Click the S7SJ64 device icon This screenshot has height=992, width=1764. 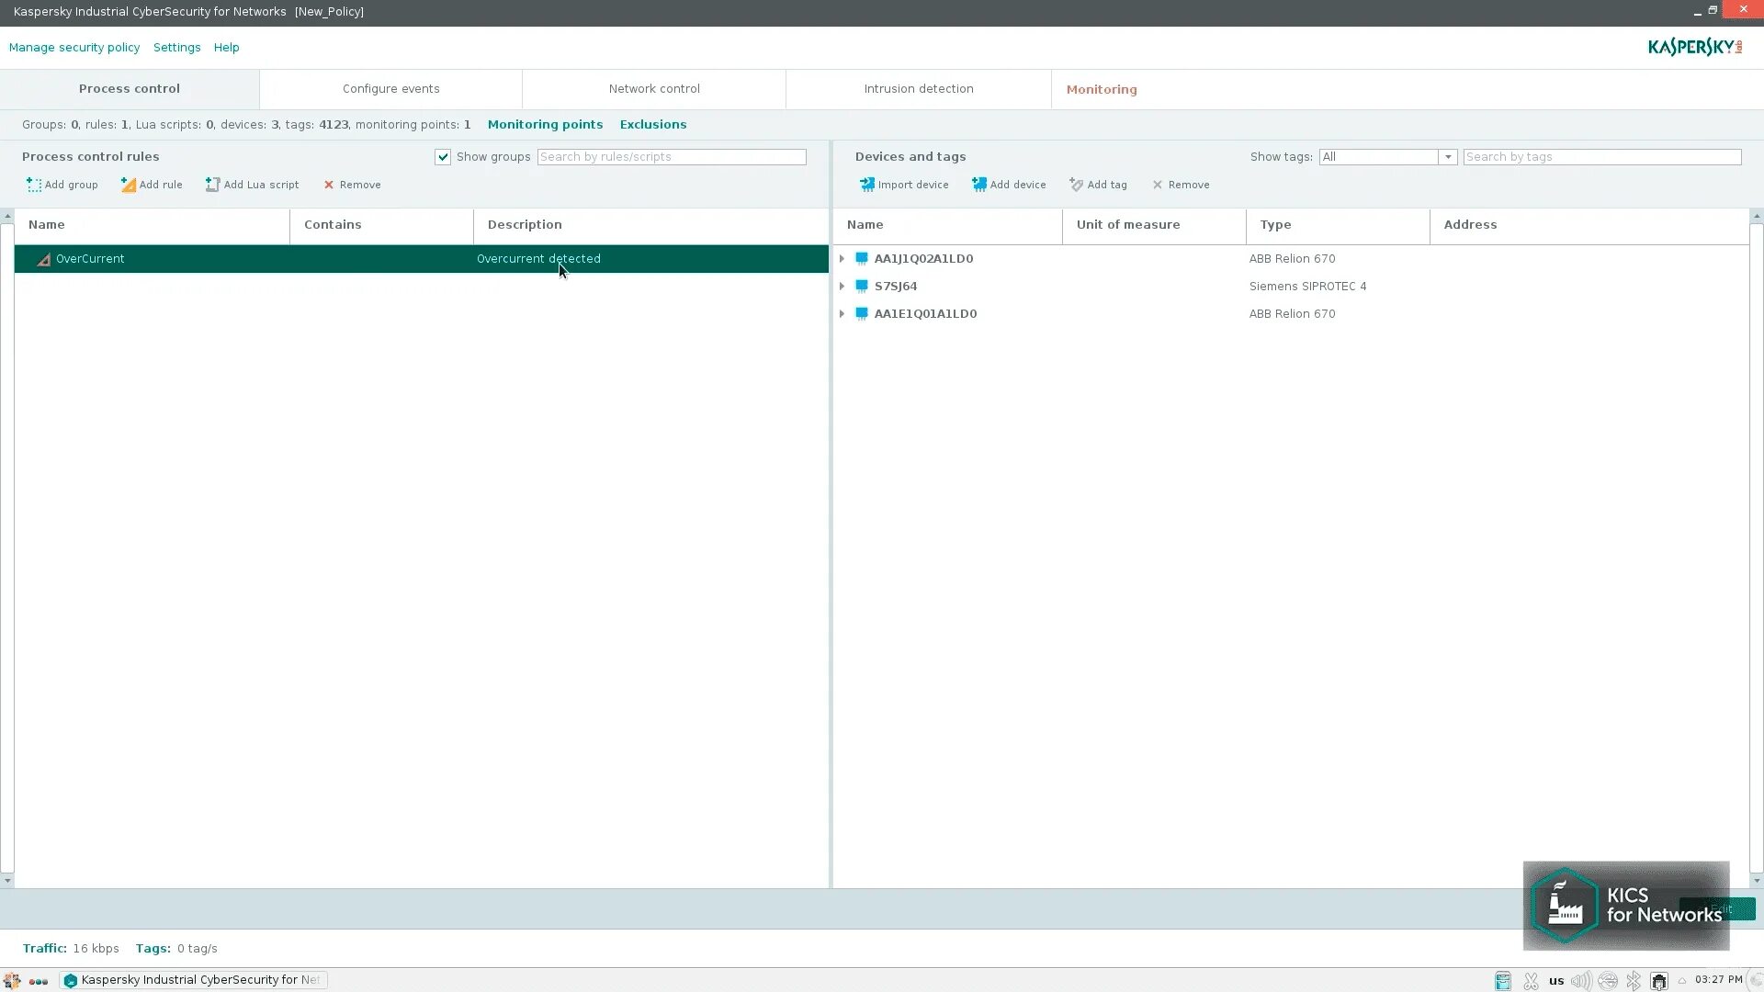(x=862, y=286)
